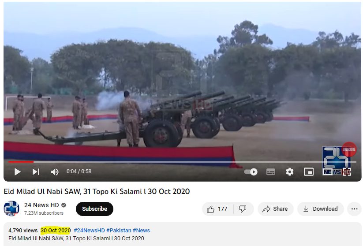The width and height of the screenshot is (363, 246).
Task: Toggle the autoplay switch
Action: [x=251, y=172]
